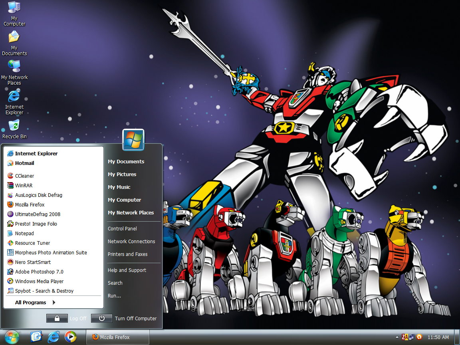
Task: Open Internet Explorer pinned Start menu item
Action: (54, 153)
